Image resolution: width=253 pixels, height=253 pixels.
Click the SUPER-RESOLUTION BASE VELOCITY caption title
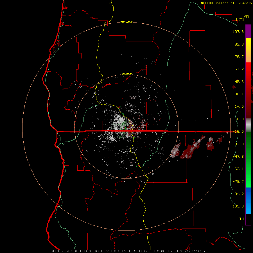point(89,251)
